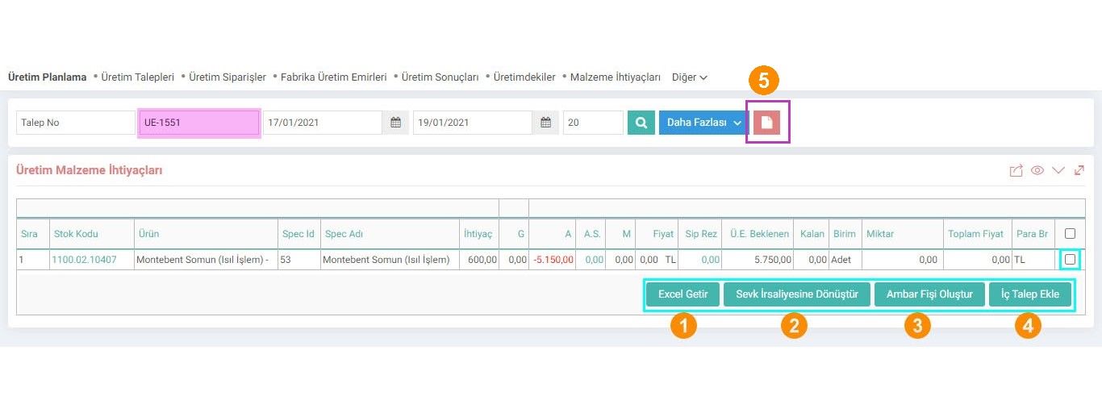Click the Spec Adı column header
This screenshot has width=1102, height=413.
tap(344, 234)
